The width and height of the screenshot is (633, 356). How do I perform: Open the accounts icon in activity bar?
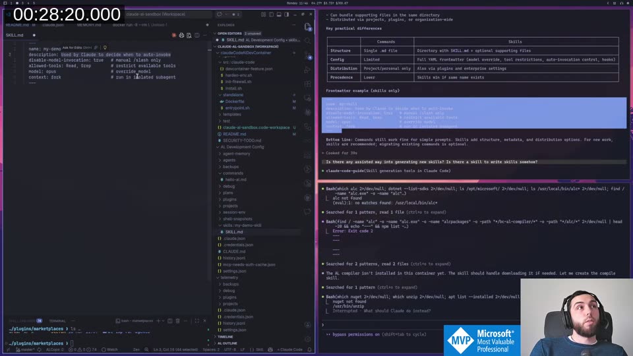coord(308,325)
